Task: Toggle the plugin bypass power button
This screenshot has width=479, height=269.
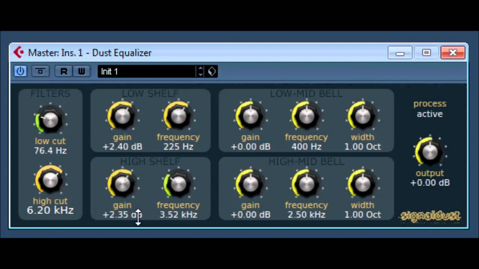Action: tap(20, 71)
